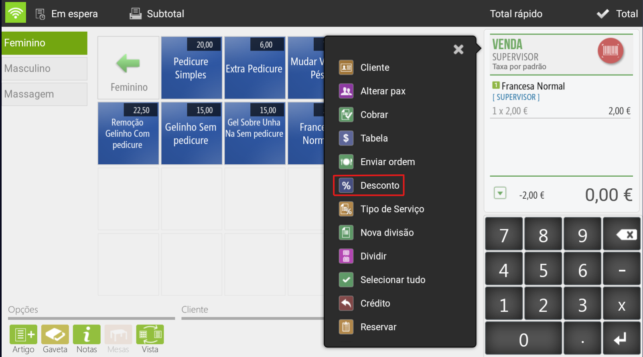The height and width of the screenshot is (357, 643).
Task: Click the Artigo add-item icon
Action: tap(23, 335)
